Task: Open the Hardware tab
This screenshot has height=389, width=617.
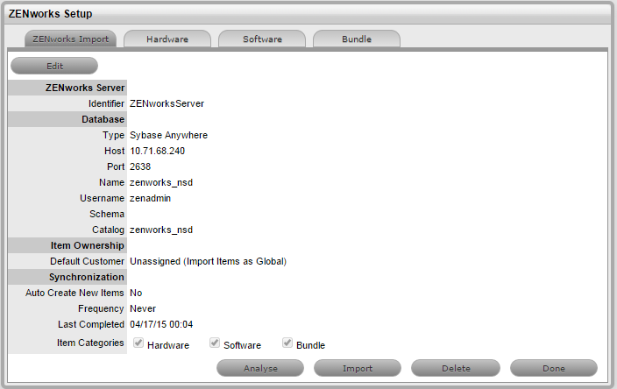Action: [167, 39]
